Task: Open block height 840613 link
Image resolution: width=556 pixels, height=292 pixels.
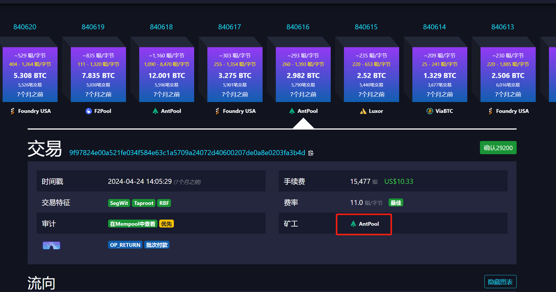Action: (x=503, y=27)
